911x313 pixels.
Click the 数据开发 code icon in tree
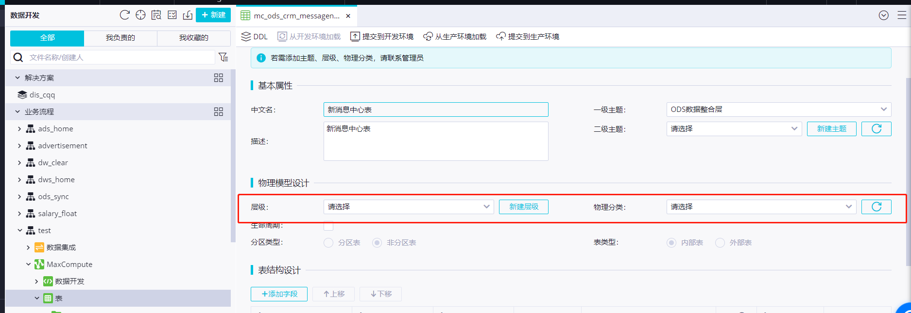pos(48,282)
